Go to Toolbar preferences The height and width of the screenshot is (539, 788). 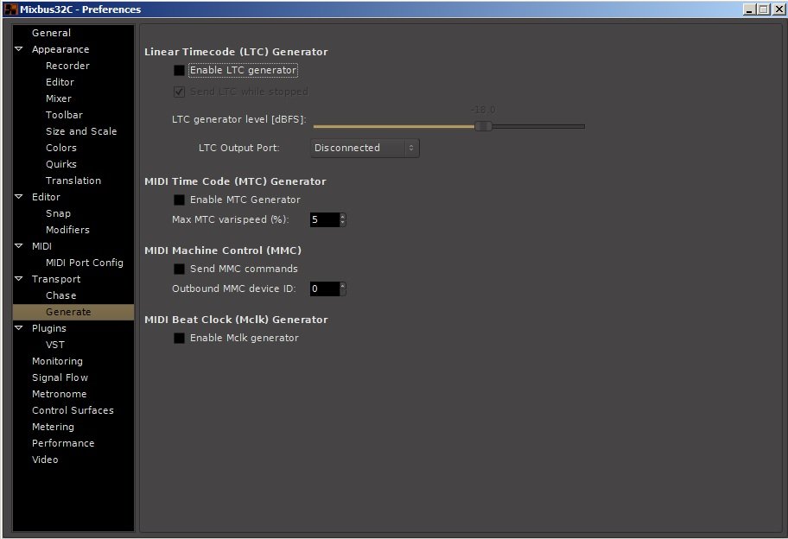(x=64, y=115)
